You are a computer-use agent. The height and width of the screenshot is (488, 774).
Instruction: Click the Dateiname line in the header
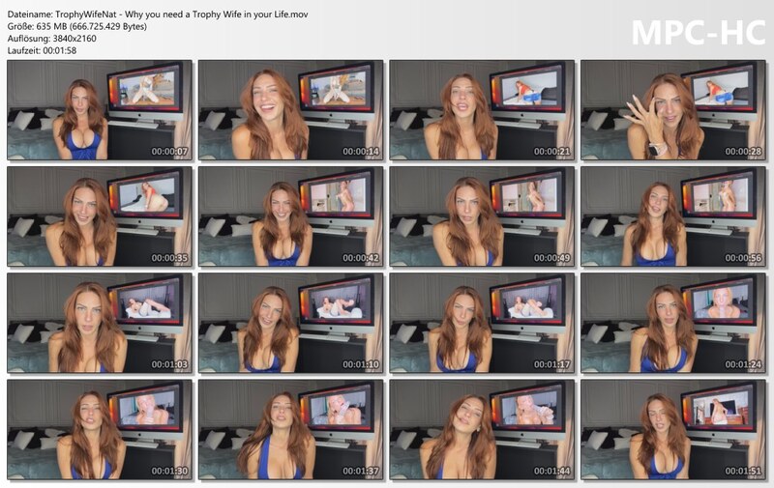tap(158, 14)
